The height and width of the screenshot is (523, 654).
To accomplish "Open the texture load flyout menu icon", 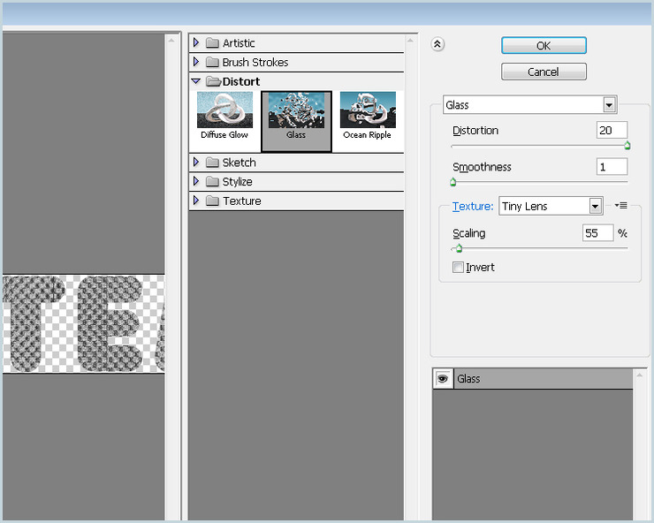I will 620,206.
